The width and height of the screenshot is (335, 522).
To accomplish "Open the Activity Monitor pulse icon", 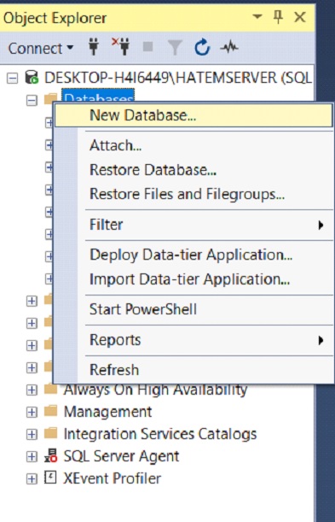I will pos(229,48).
